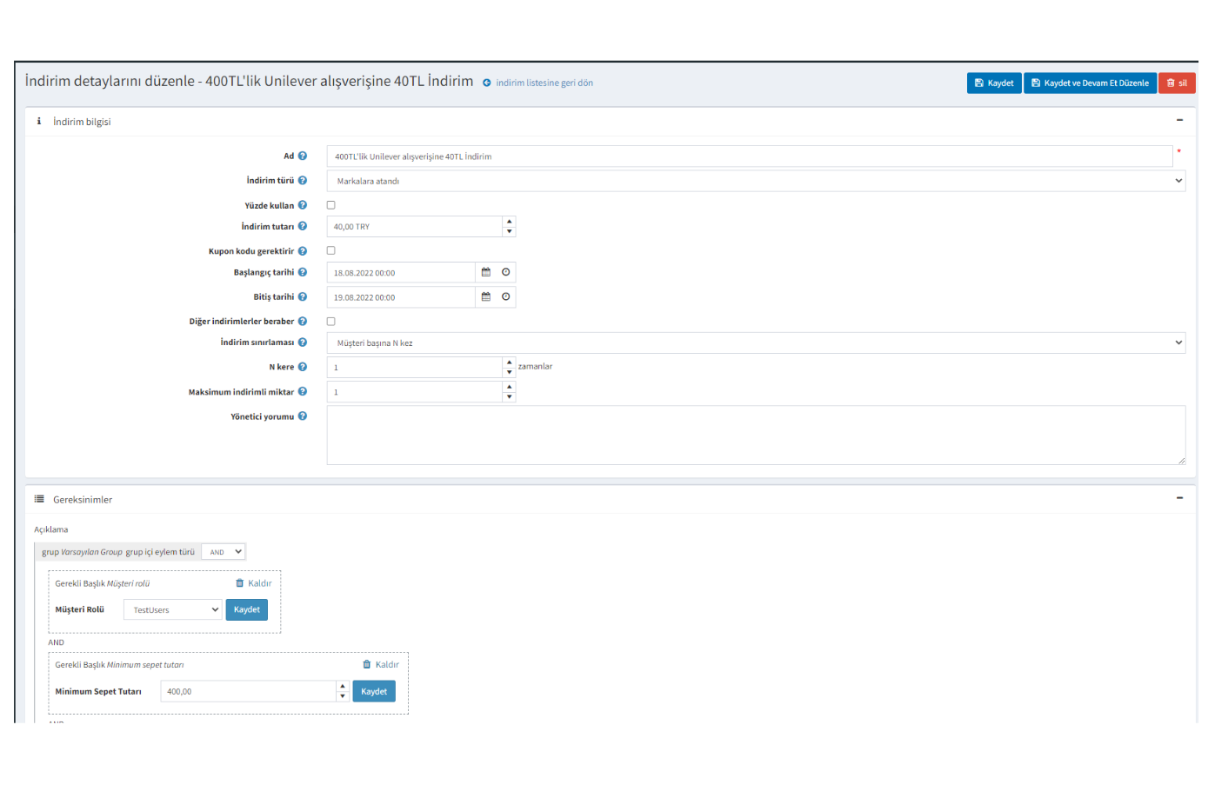Screen dimensions: 1215x798
Task: Open calendar picker for Bitiş tarihi
Action: coord(486,296)
